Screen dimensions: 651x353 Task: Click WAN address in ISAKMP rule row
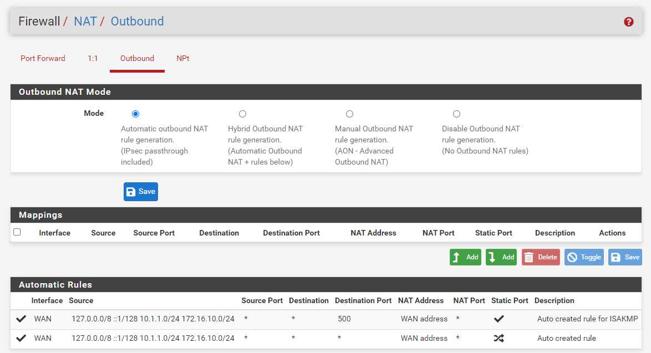tap(424, 319)
